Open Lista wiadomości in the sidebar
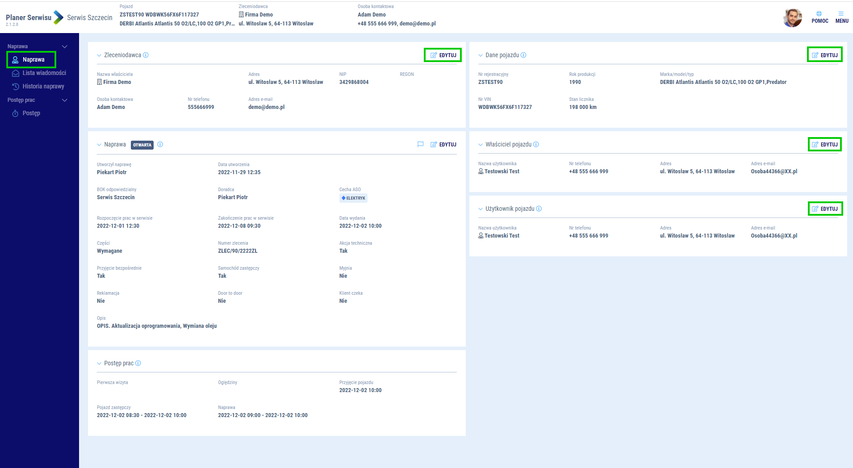 tap(44, 73)
